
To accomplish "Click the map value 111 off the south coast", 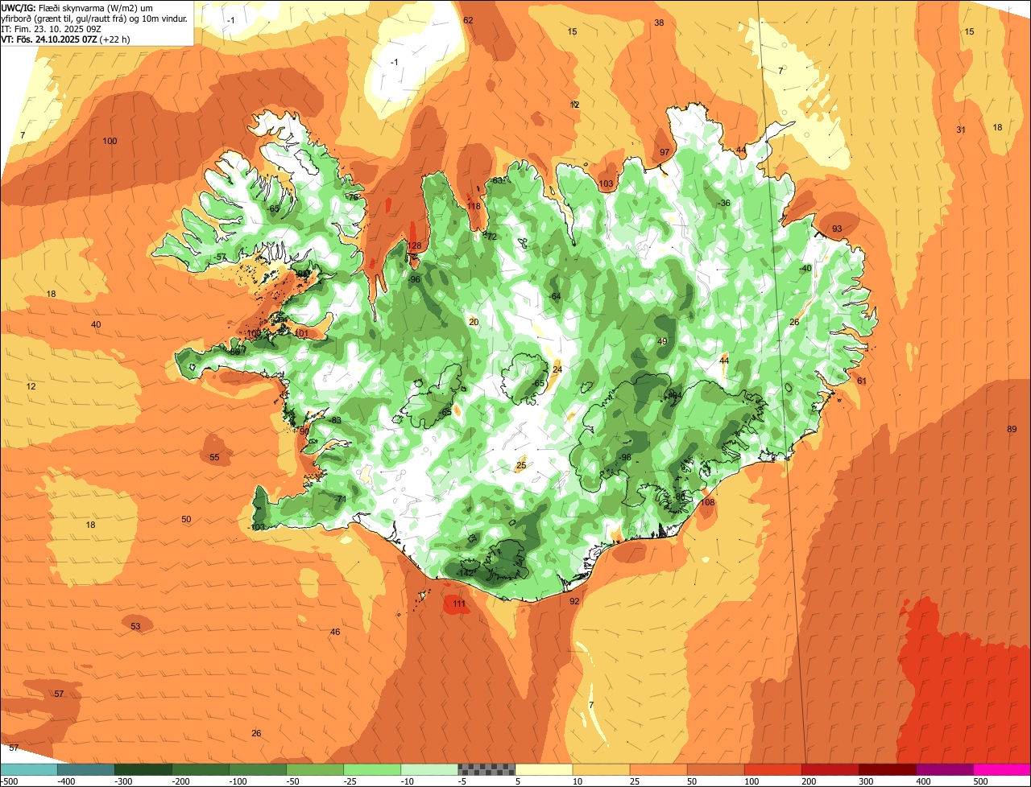I will coord(459,604).
